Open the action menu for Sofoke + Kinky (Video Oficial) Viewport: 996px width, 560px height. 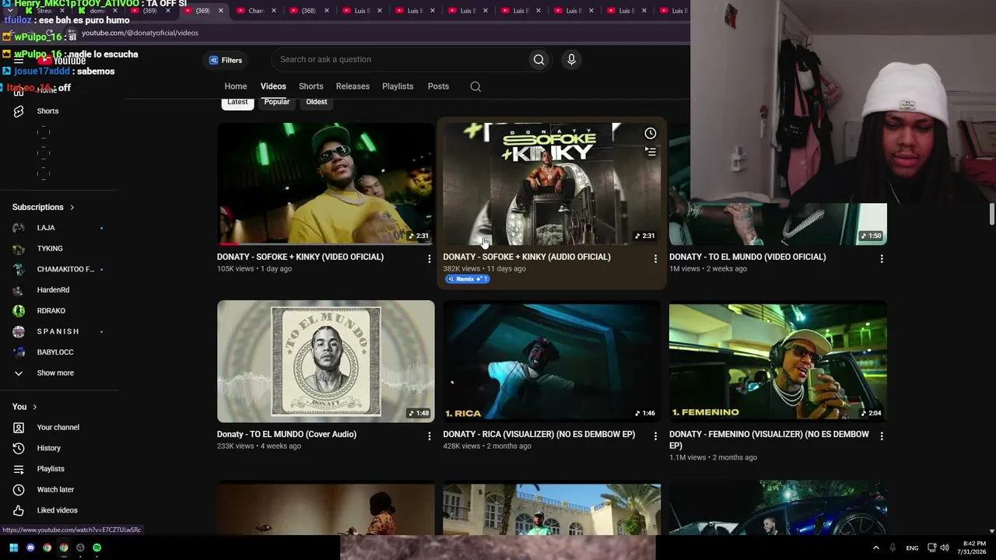(429, 258)
